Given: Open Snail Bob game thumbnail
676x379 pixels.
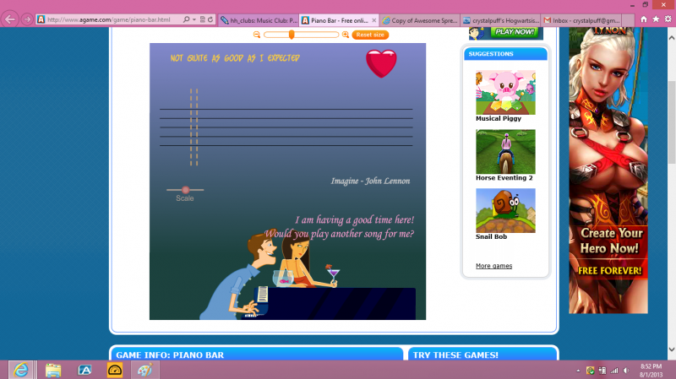Looking at the screenshot, I should click(x=505, y=211).
